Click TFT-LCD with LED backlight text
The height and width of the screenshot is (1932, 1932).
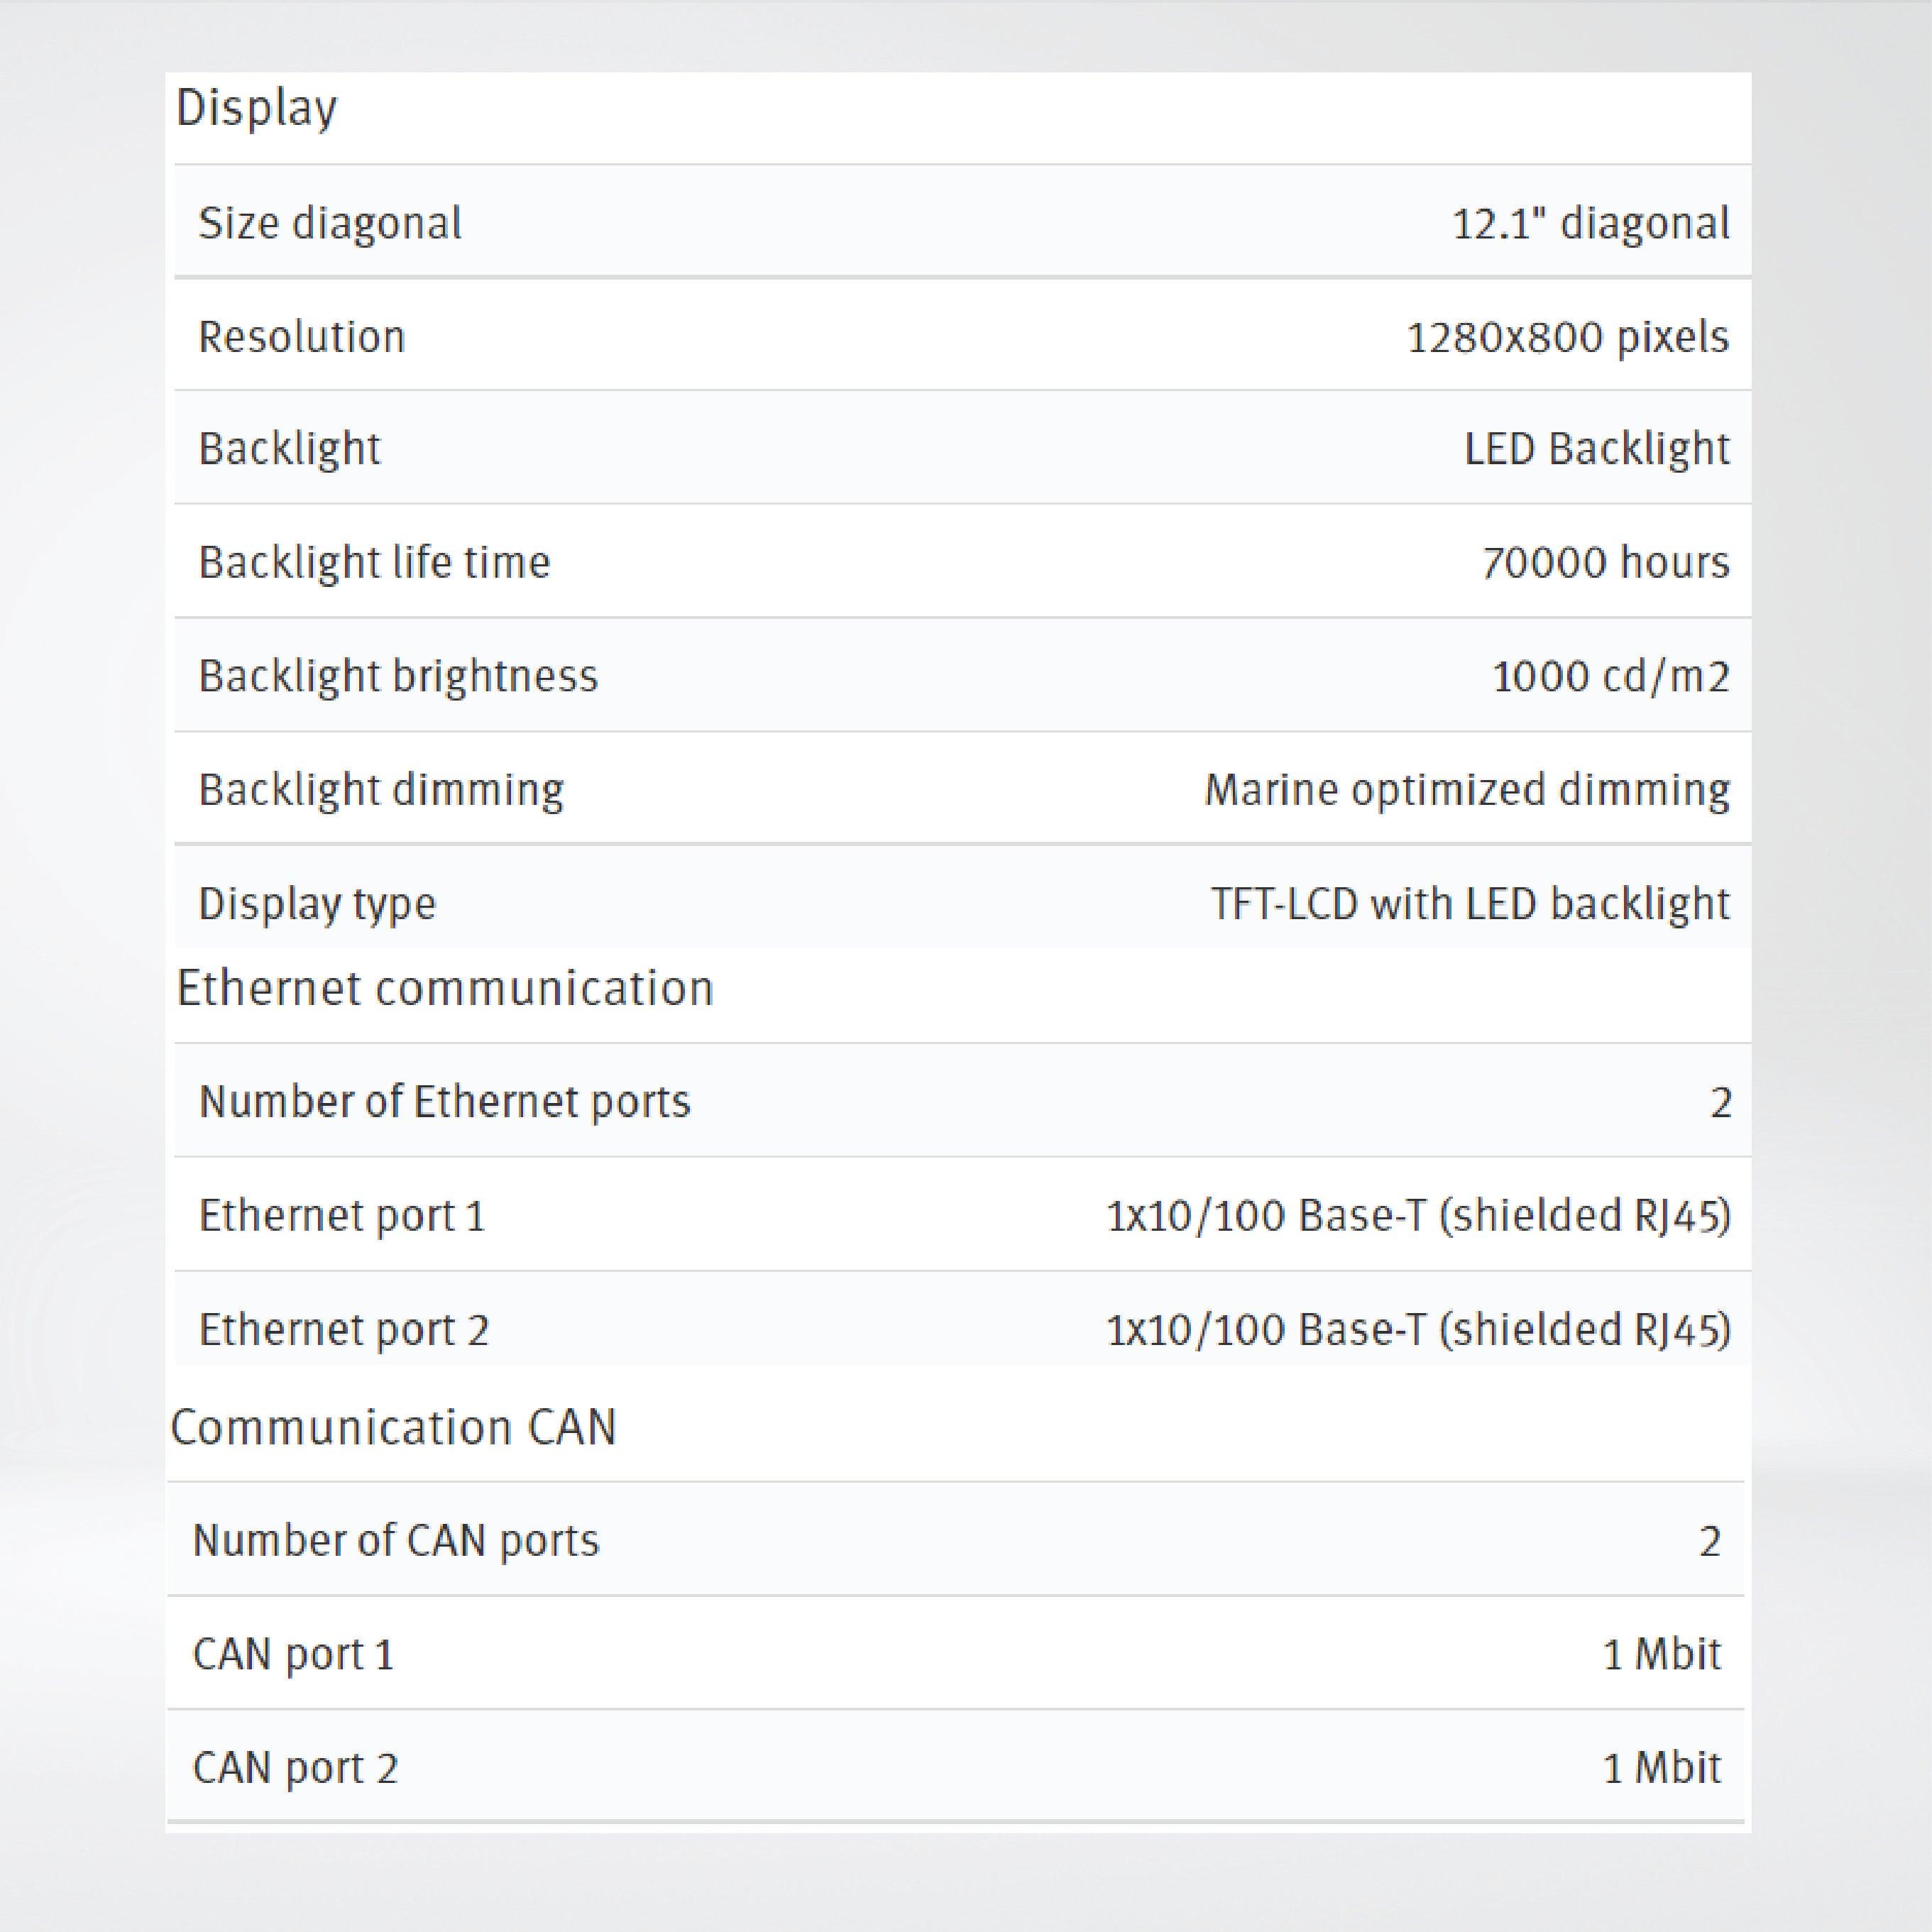1469,904
